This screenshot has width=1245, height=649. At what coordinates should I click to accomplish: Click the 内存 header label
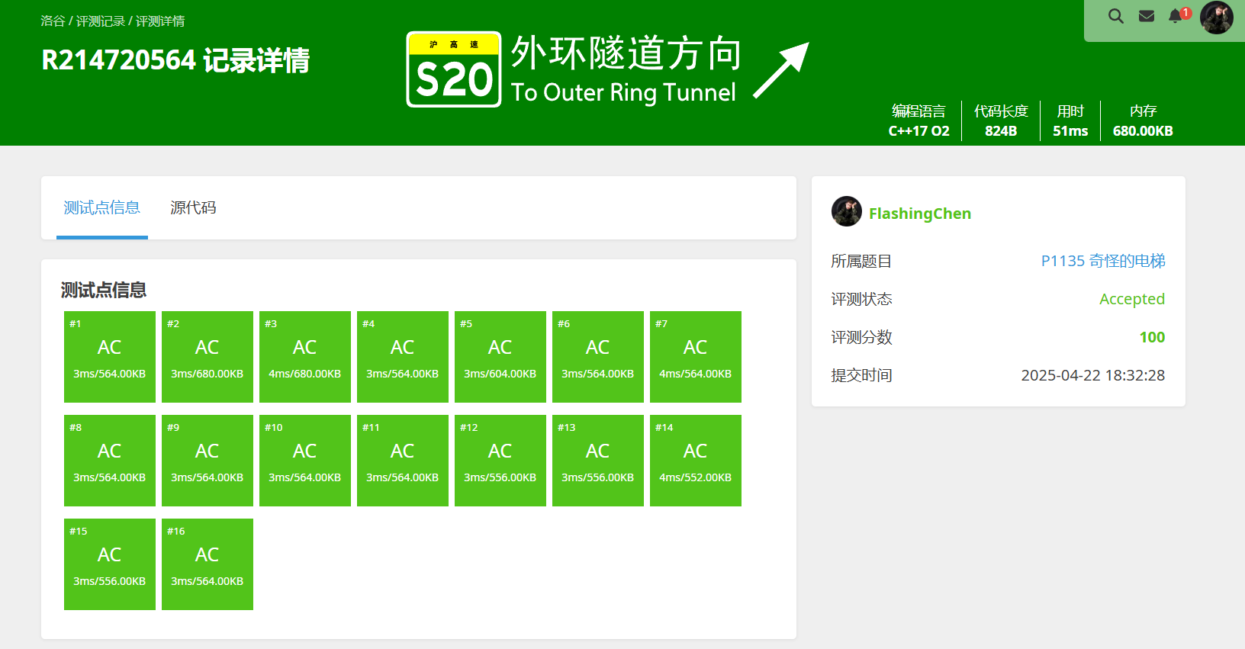pyautogui.click(x=1143, y=111)
